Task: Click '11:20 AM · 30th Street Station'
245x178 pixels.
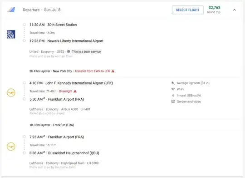Action: point(53,25)
